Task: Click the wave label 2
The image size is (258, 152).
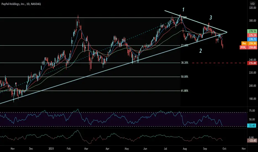Action: [201, 51]
